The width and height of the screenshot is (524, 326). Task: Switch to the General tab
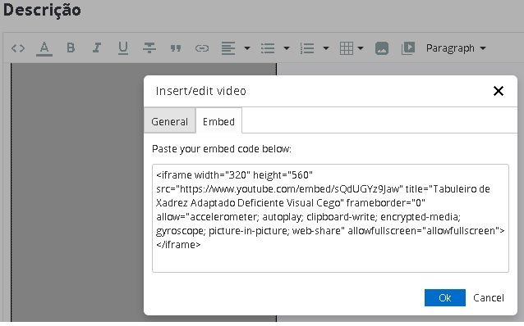point(170,121)
